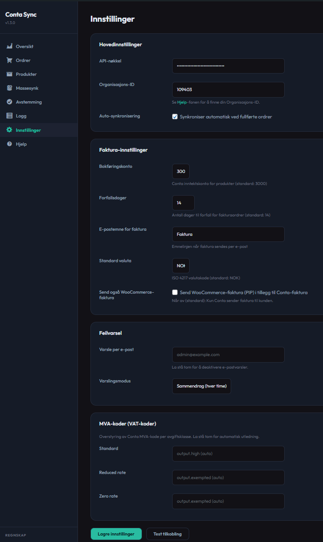This screenshot has width=323, height=542.
Task: Click the Massesynk stacked coins icon
Action: pyautogui.click(x=9, y=88)
